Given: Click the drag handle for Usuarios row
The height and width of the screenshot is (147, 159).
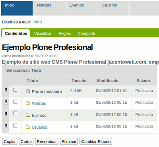Looking at the screenshot, I should [x=6, y=126].
